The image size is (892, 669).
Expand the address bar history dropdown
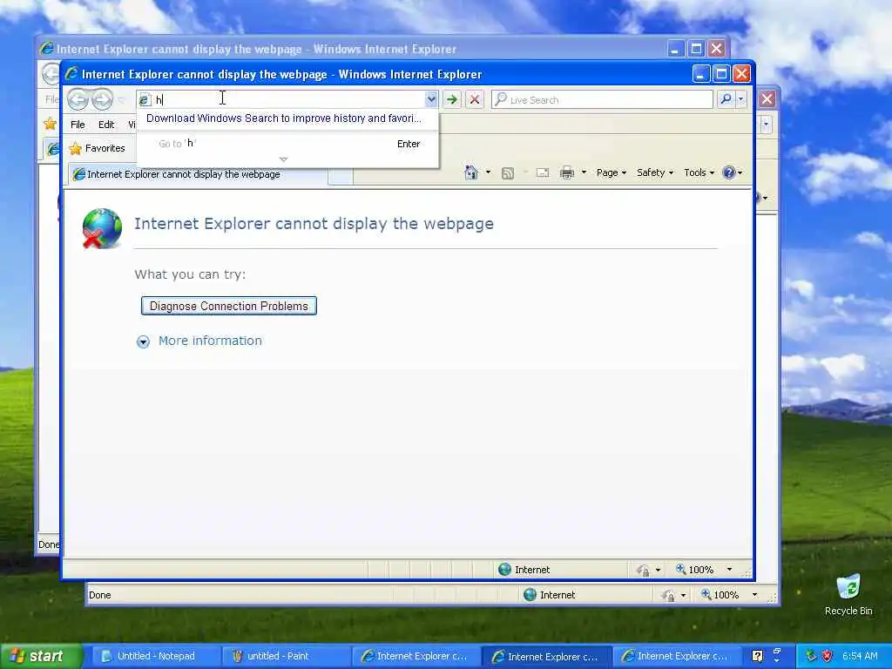coord(431,99)
